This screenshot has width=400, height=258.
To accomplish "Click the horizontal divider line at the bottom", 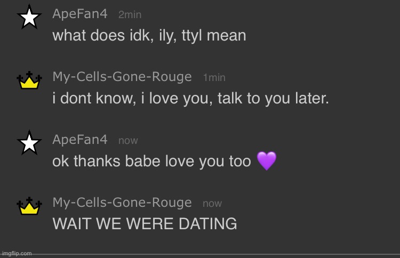I will click(200, 254).
